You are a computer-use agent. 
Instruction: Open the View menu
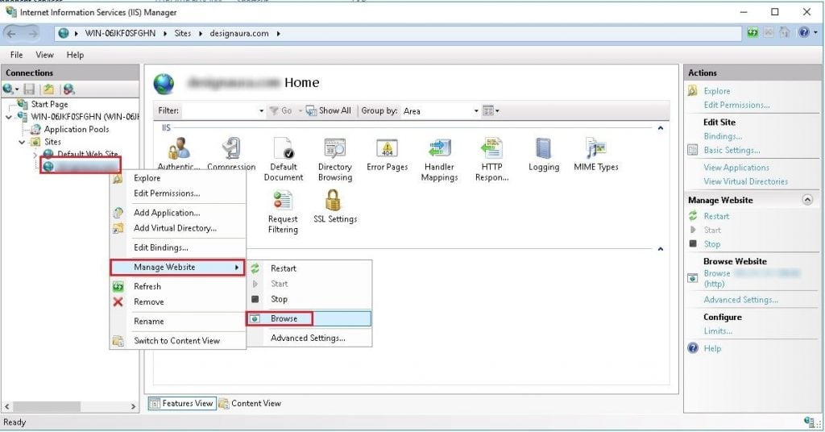(x=45, y=55)
